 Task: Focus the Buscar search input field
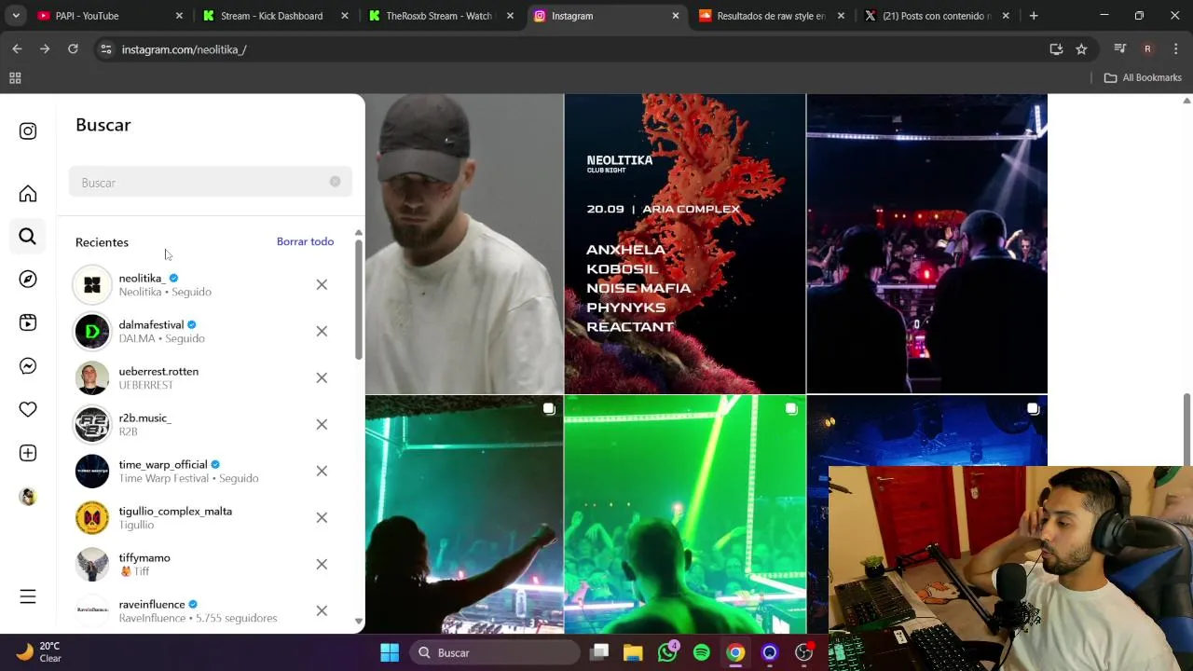pos(210,182)
